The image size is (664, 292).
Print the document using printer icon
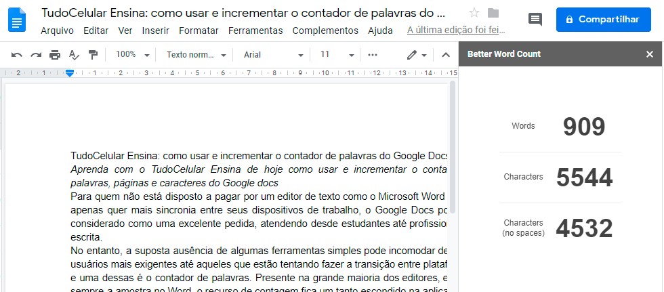55,55
